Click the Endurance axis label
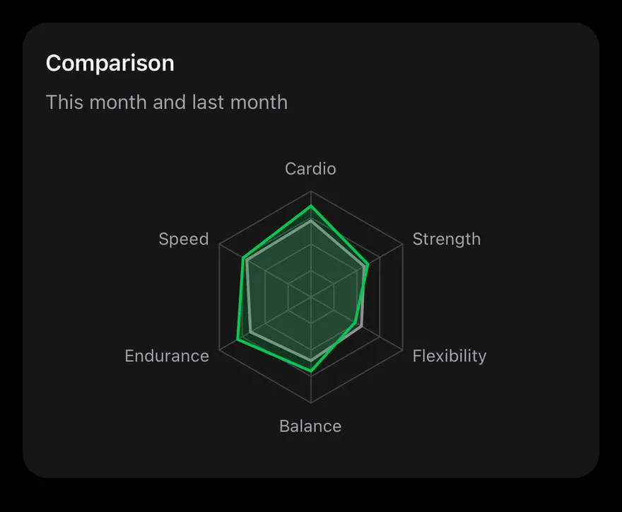 click(167, 356)
